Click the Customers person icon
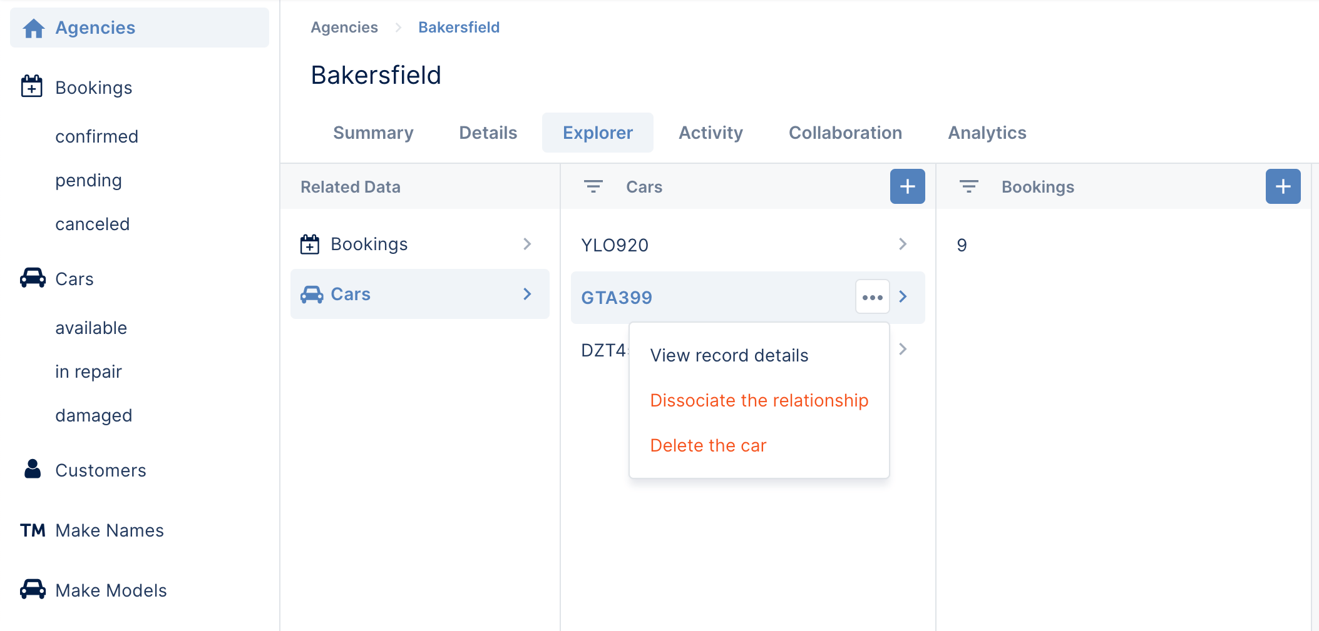This screenshot has height=631, width=1319. point(33,469)
